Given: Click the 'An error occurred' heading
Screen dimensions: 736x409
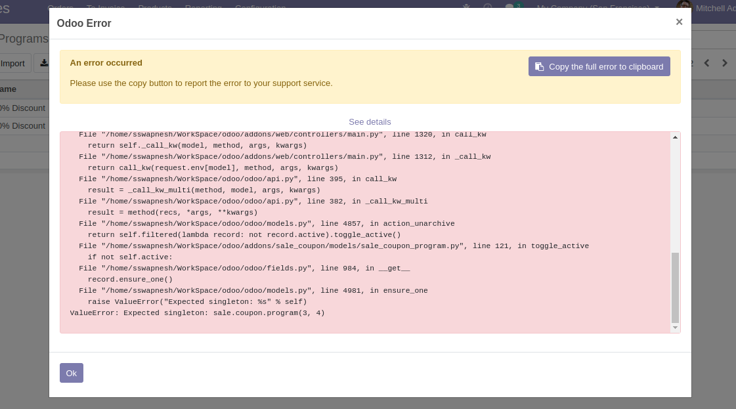Looking at the screenshot, I should [x=106, y=63].
